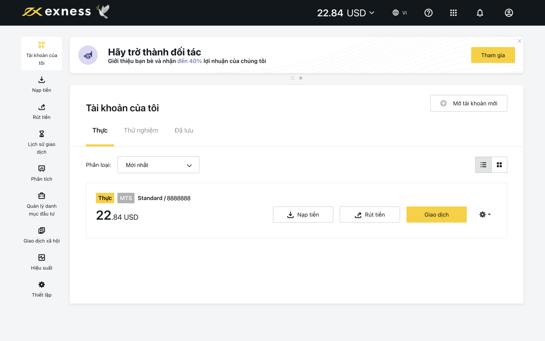Open Giao dịch xã hội in sidebar
The image size is (545, 341).
(41, 235)
